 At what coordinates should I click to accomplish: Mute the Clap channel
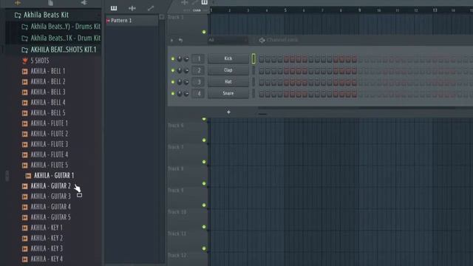coord(173,70)
